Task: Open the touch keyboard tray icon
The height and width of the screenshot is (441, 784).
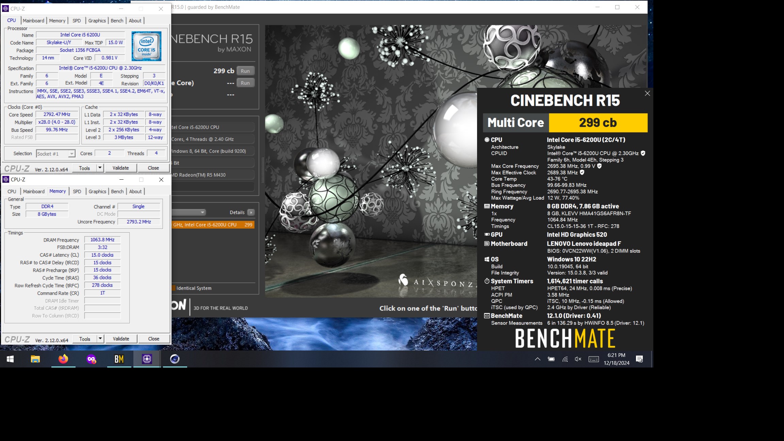Action: click(594, 359)
